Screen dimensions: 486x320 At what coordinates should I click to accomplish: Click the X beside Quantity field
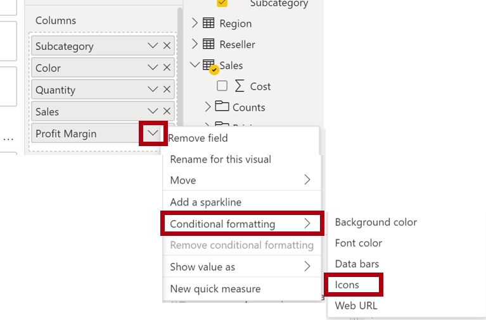pos(167,89)
